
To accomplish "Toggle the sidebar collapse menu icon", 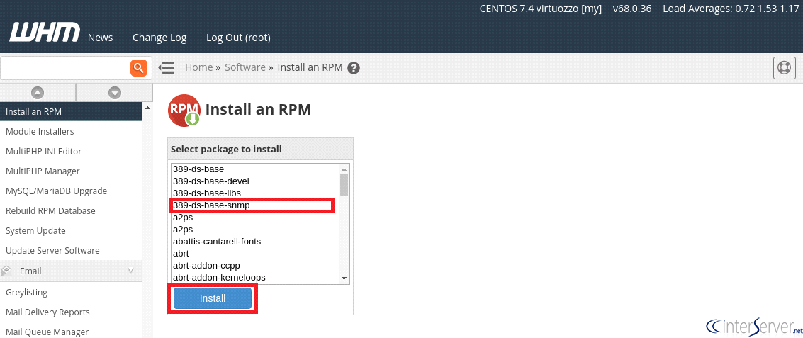I will point(167,67).
